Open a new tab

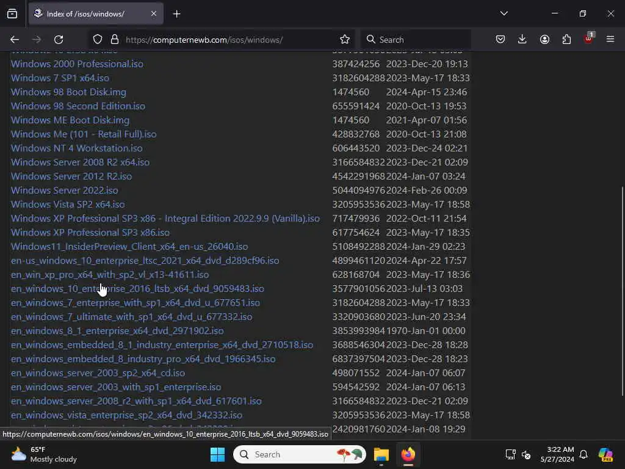click(176, 14)
